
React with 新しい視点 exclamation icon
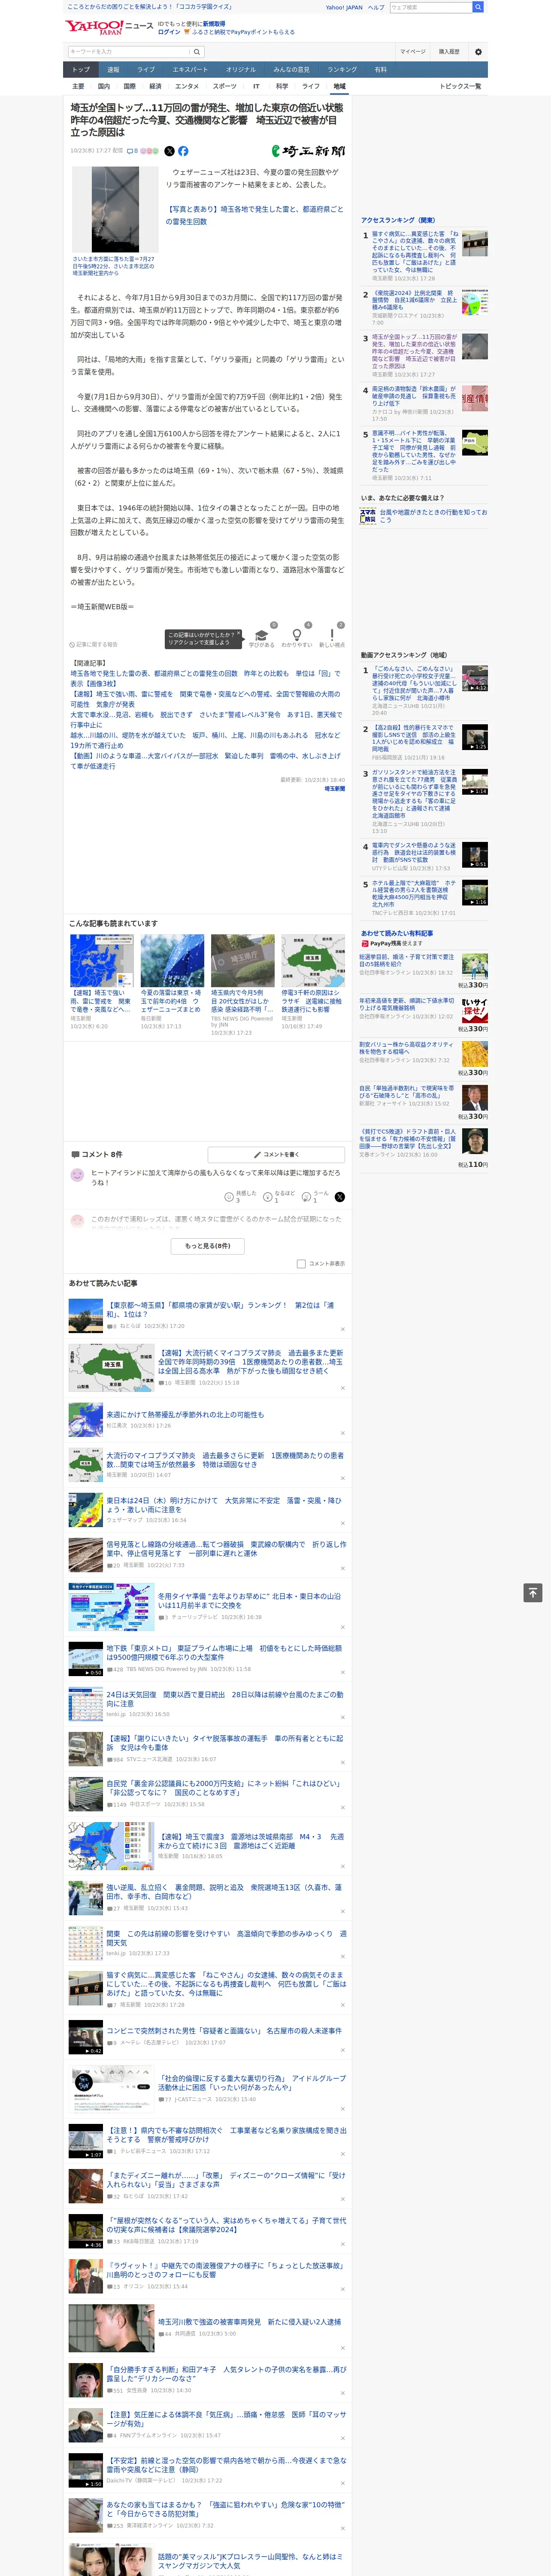coord(332,636)
